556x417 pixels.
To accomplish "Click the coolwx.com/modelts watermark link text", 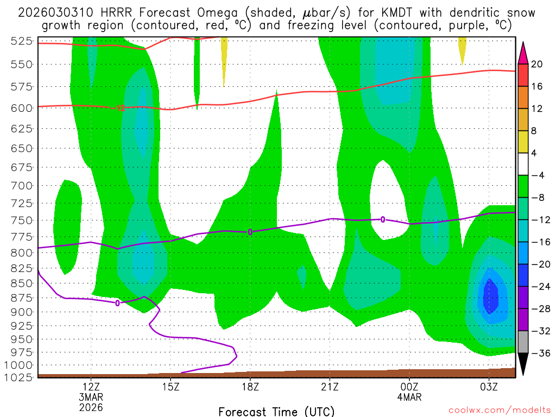I will [500, 410].
